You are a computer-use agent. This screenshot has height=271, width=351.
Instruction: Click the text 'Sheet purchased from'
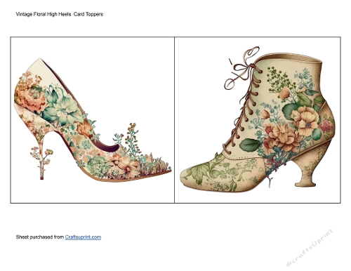40,237
